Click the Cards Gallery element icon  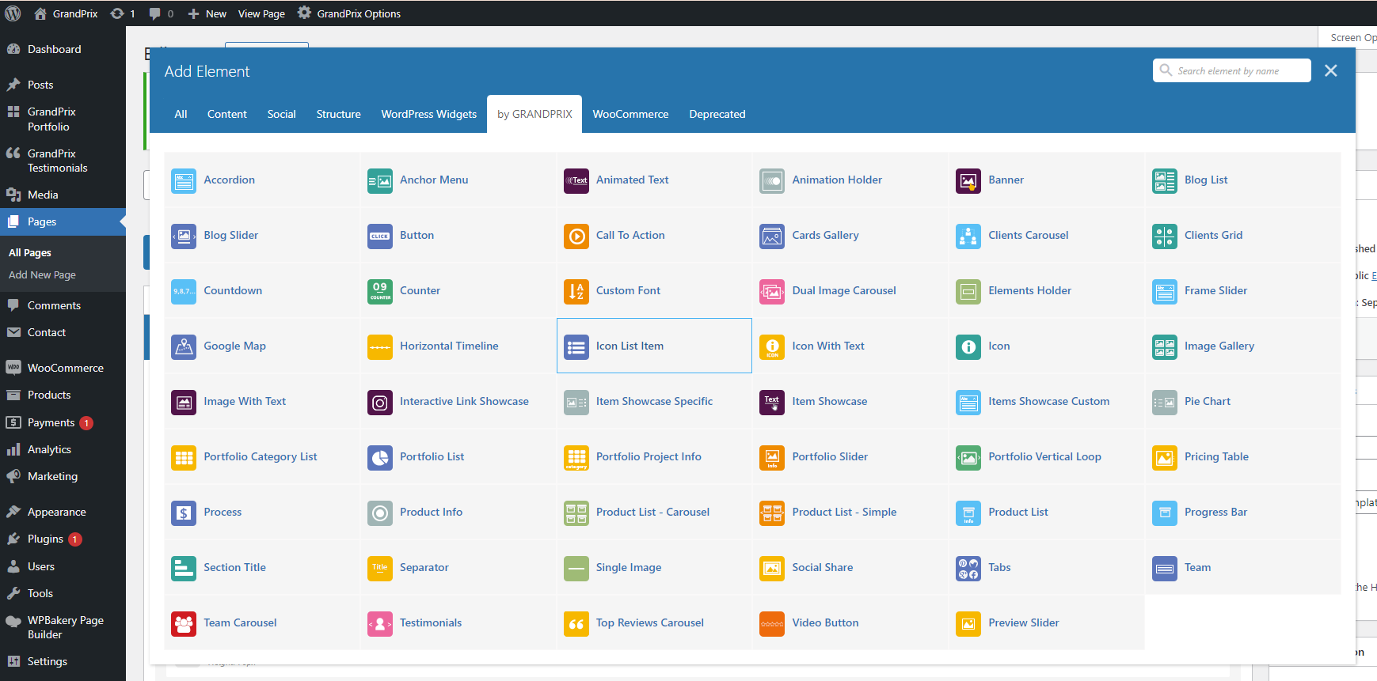coord(772,236)
